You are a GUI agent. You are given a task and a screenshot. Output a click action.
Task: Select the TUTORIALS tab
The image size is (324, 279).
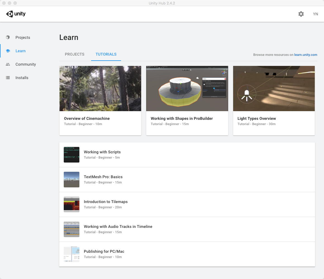pyautogui.click(x=106, y=54)
